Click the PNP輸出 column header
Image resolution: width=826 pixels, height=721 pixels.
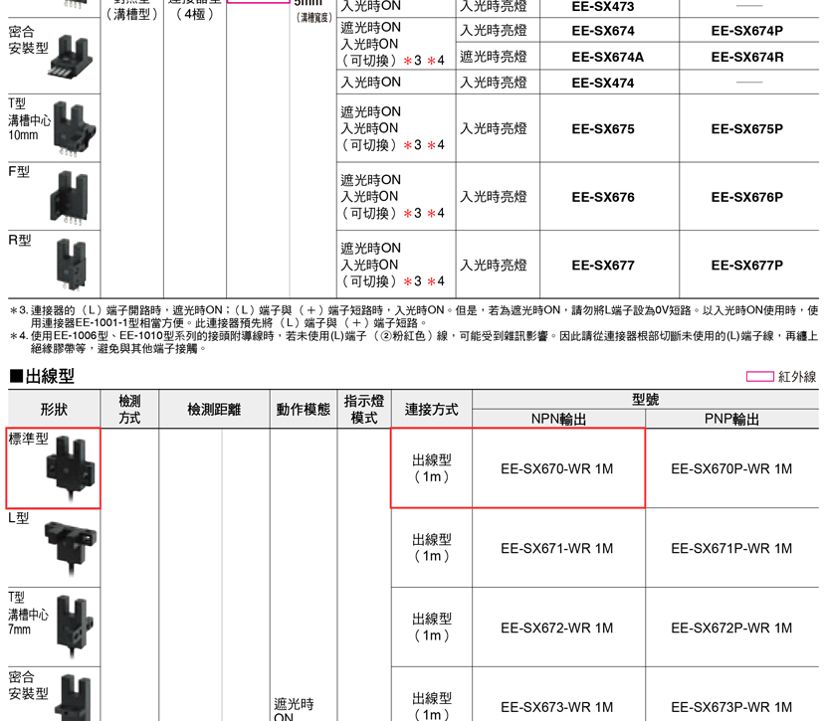point(731,419)
